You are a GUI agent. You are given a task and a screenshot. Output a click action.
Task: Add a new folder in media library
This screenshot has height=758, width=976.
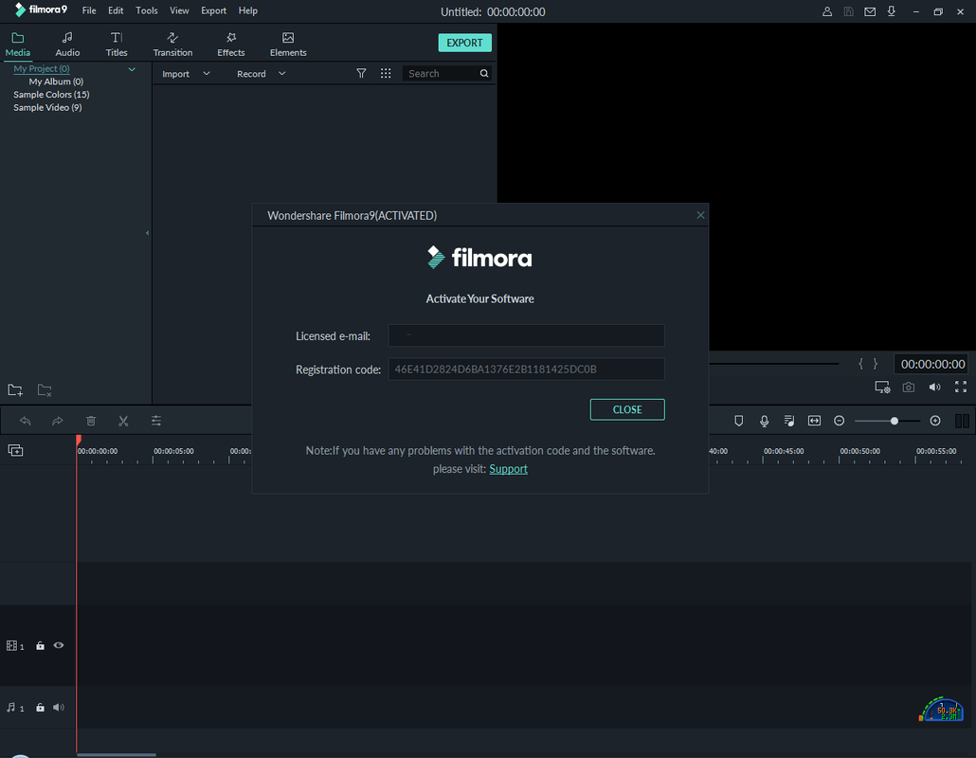click(15, 390)
